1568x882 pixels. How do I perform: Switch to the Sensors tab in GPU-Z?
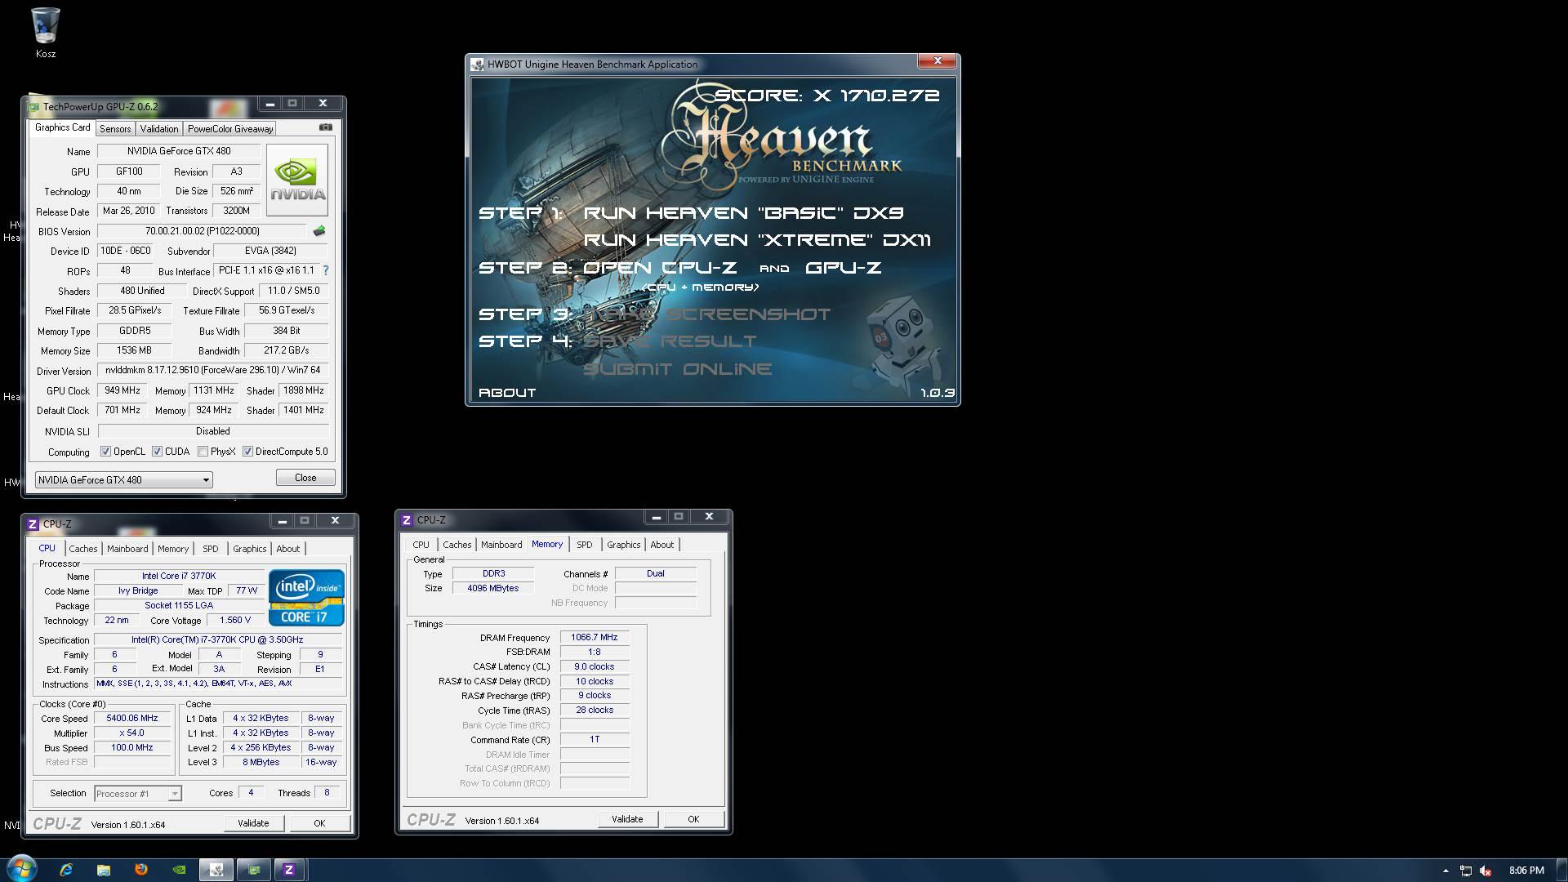[x=115, y=129]
